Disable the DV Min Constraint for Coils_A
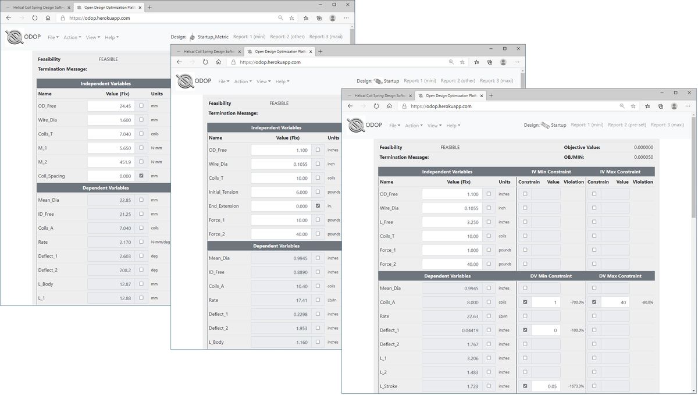The height and width of the screenshot is (395, 698). [x=525, y=302]
